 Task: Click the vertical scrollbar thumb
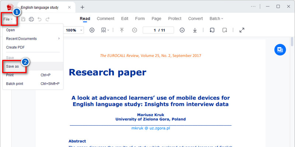tap(292, 42)
